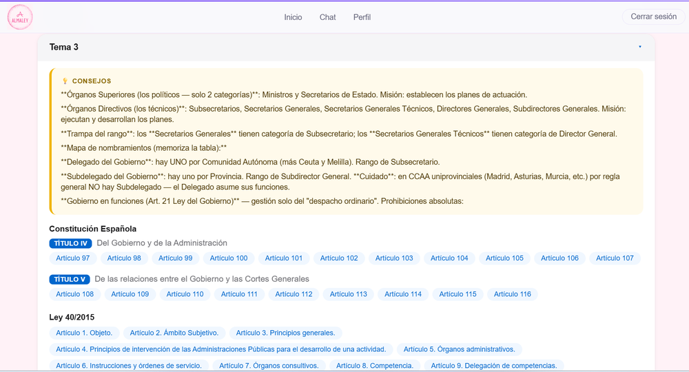Click the Almaley logo icon
Viewport: 689px width, 372px height.
(x=20, y=17)
